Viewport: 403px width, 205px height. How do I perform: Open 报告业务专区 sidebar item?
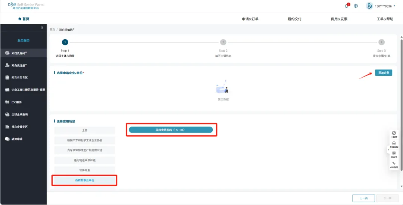coord(24,77)
